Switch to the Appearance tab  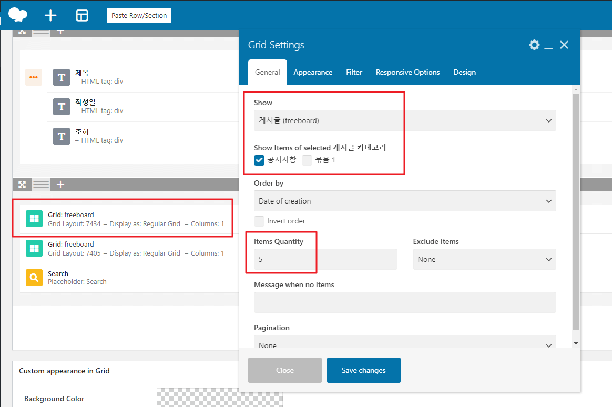[313, 72]
